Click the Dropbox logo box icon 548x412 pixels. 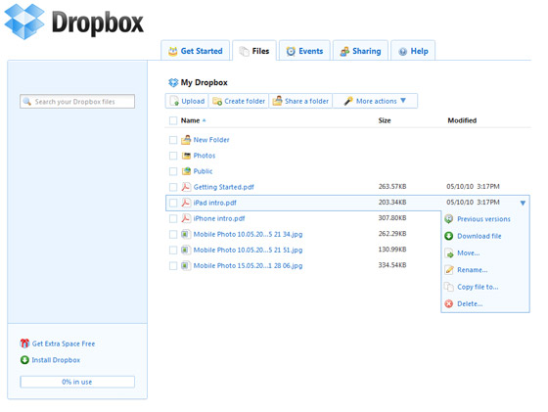coord(24,22)
